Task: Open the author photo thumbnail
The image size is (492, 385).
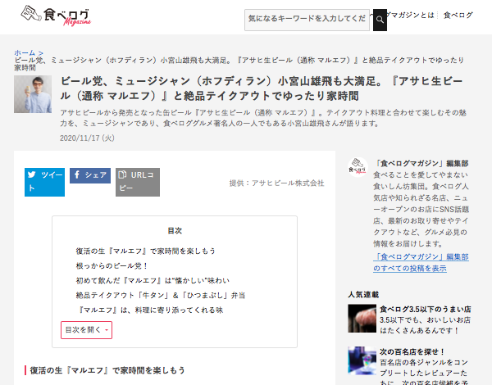Action: click(32, 94)
